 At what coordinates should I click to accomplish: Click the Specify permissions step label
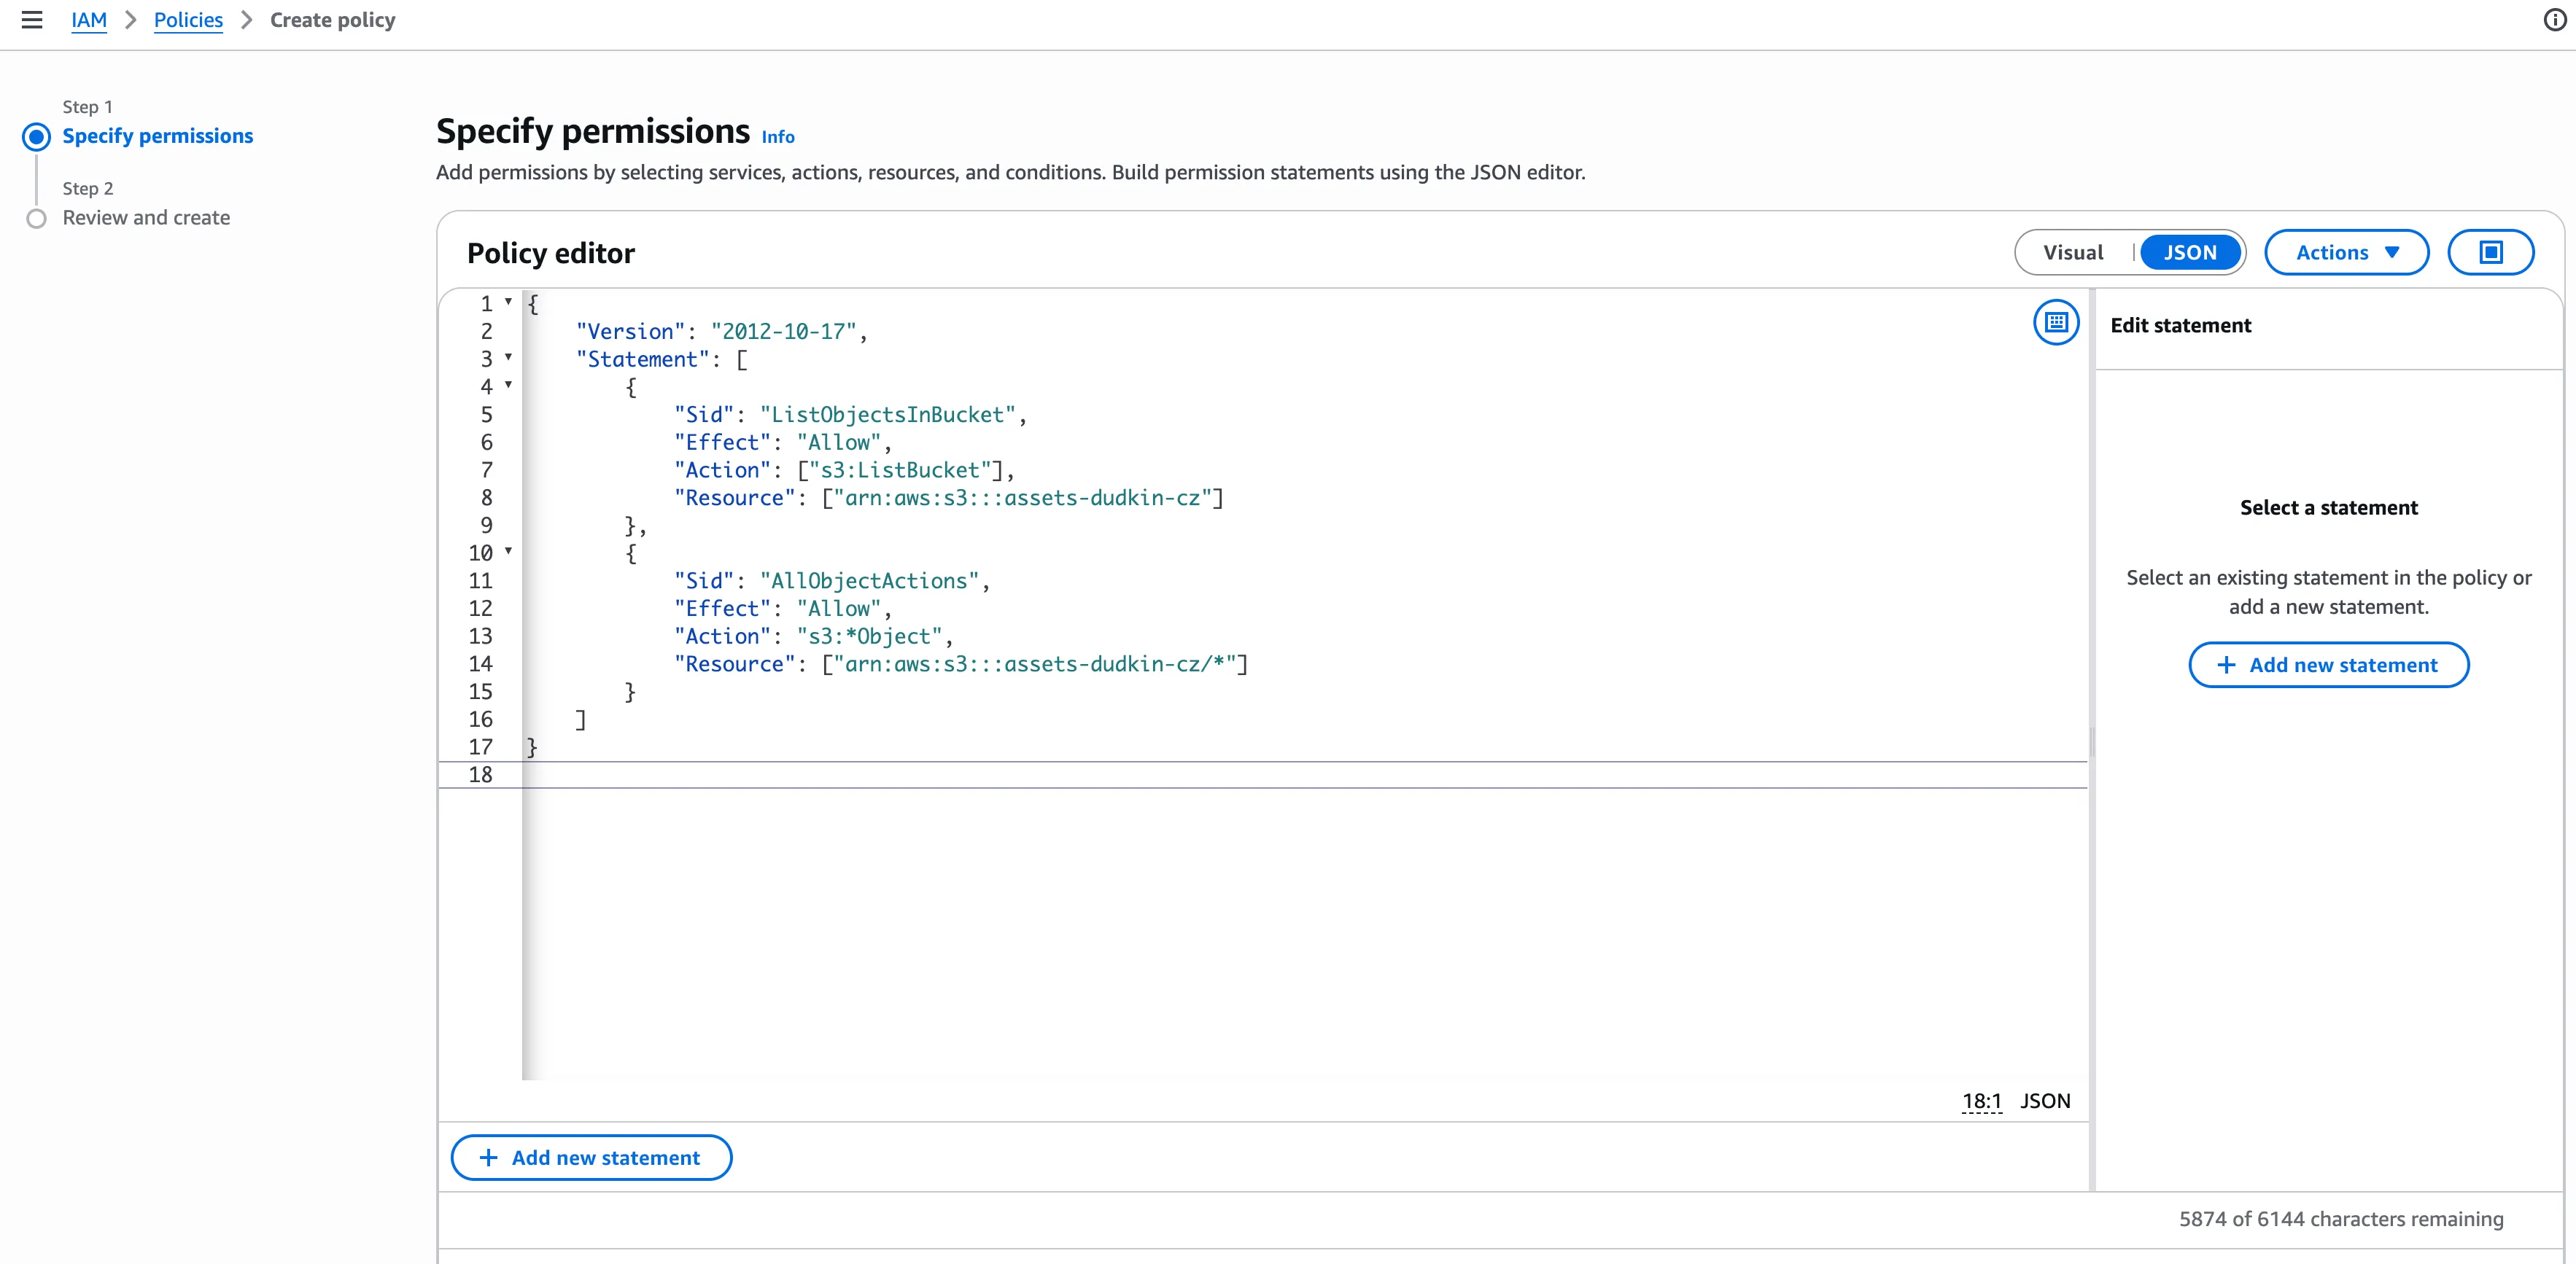point(158,136)
